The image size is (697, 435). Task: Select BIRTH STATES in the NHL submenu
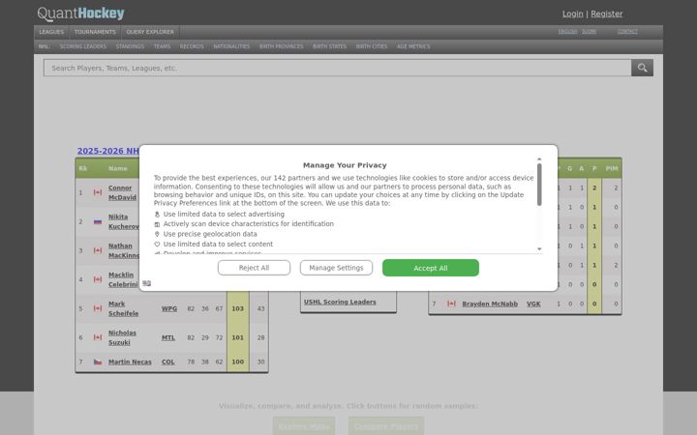(x=329, y=46)
